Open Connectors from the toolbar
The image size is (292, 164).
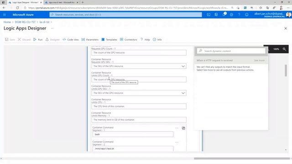(x=129, y=40)
